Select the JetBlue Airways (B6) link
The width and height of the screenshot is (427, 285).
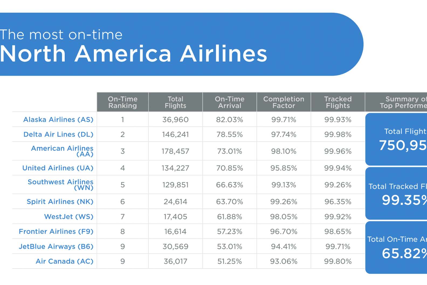[56, 246]
